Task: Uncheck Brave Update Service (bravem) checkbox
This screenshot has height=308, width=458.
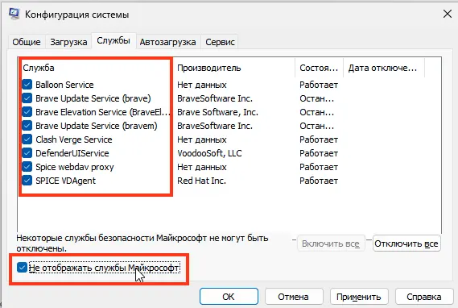Action: pos(27,126)
